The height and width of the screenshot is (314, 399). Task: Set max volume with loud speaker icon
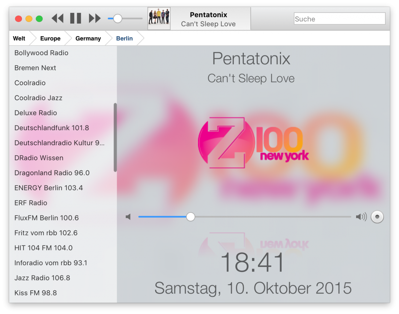click(x=361, y=217)
